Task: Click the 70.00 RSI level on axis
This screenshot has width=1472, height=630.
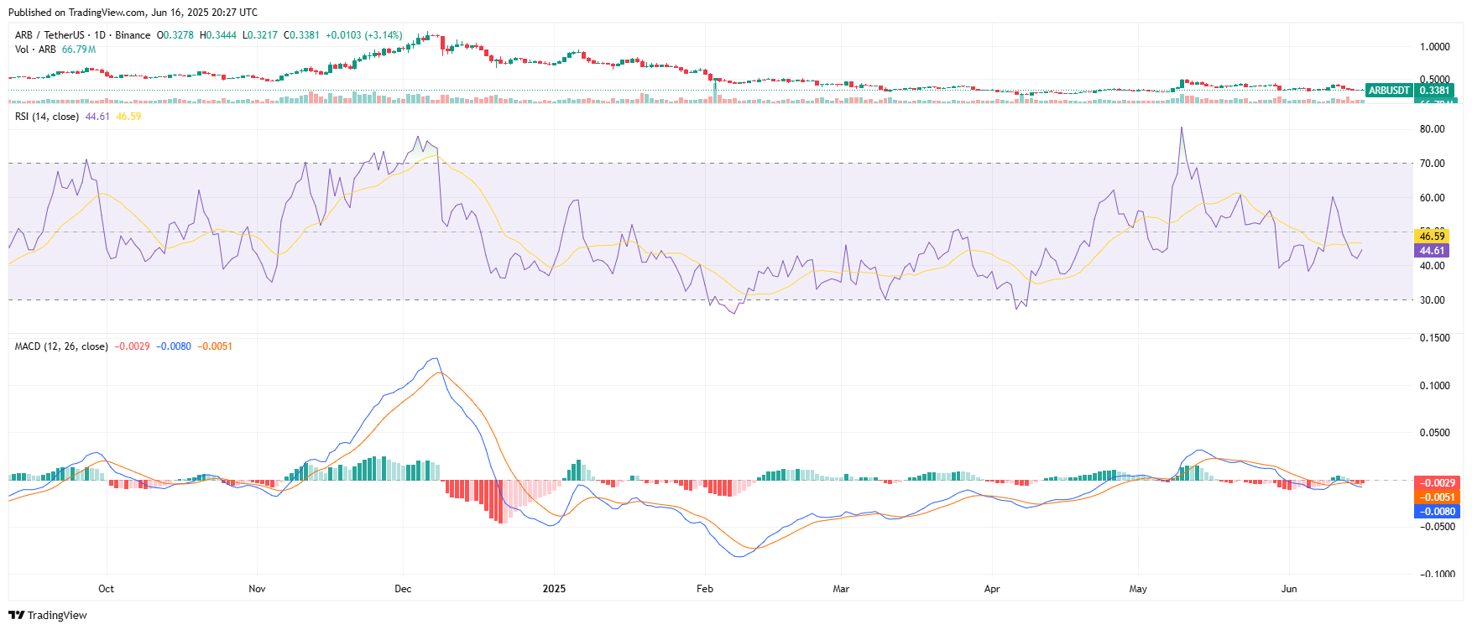Action: click(1432, 164)
